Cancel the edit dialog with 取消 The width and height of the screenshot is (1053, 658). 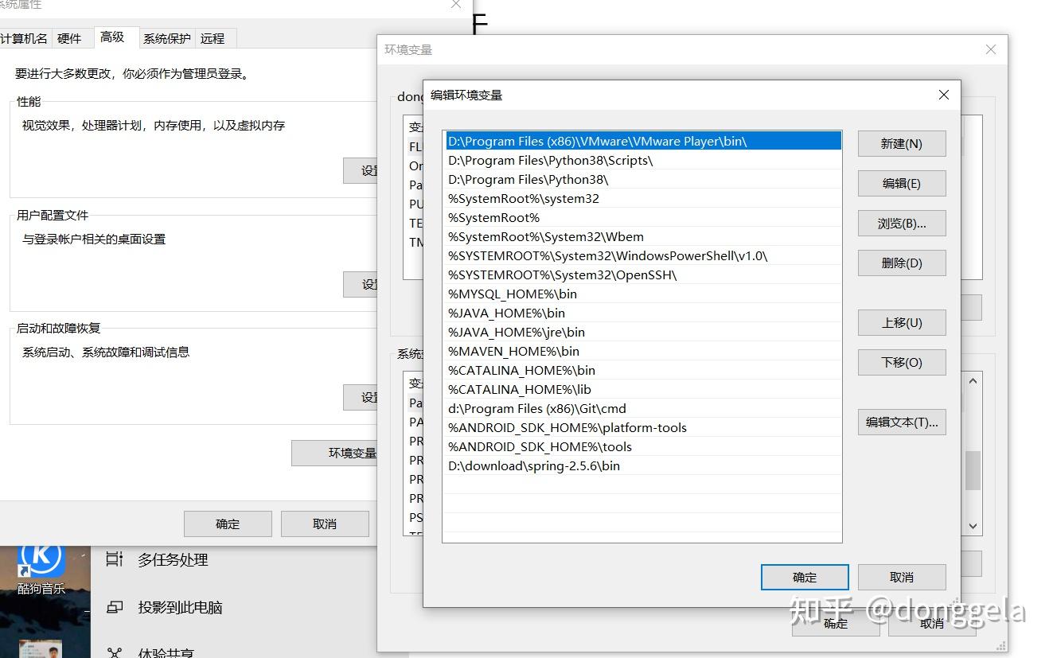[902, 577]
